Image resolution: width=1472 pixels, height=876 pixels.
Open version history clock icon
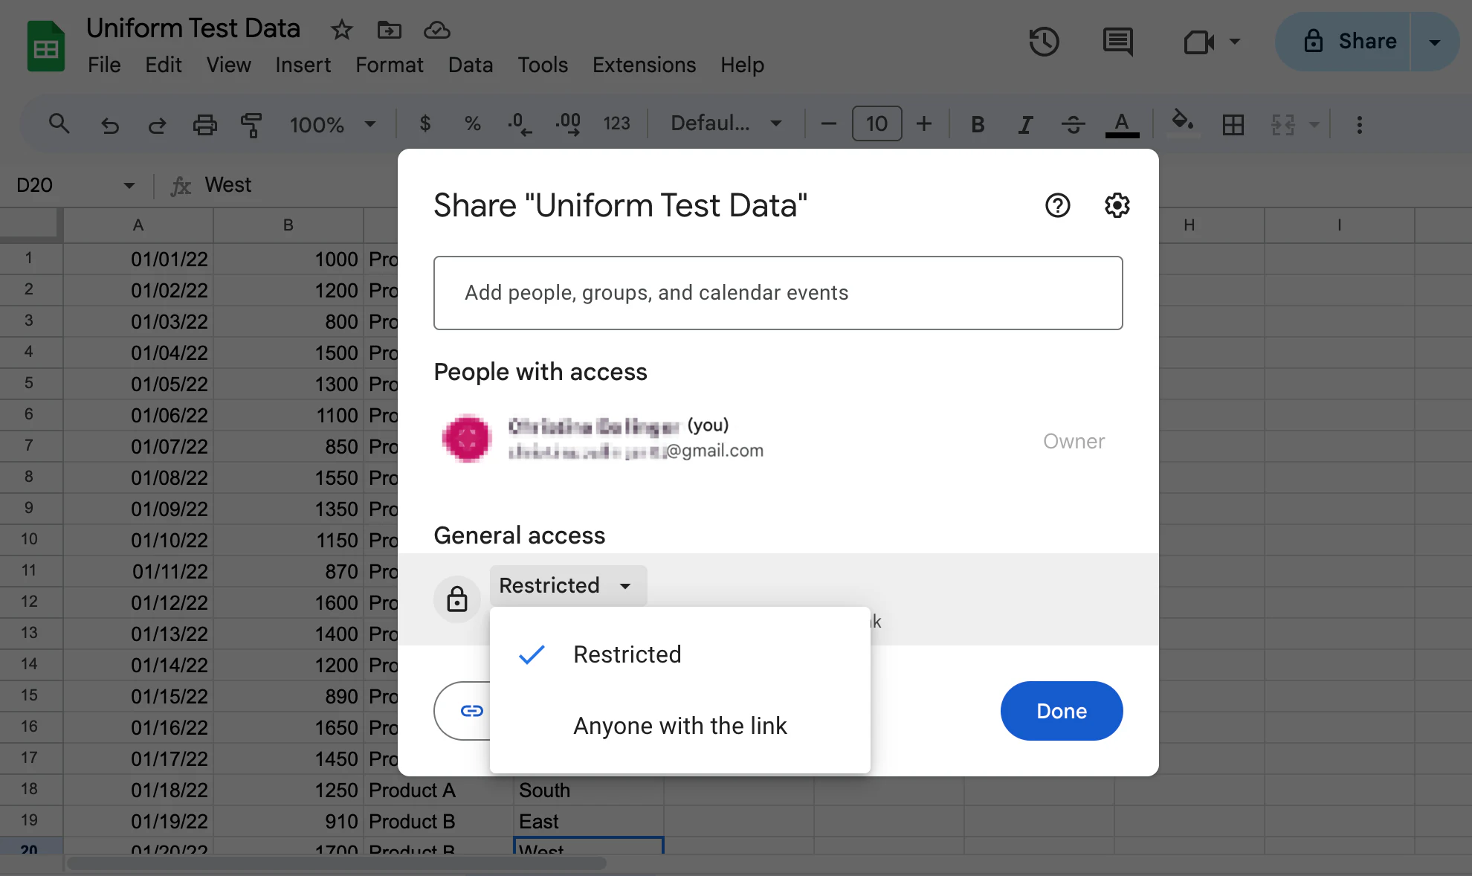tap(1044, 42)
